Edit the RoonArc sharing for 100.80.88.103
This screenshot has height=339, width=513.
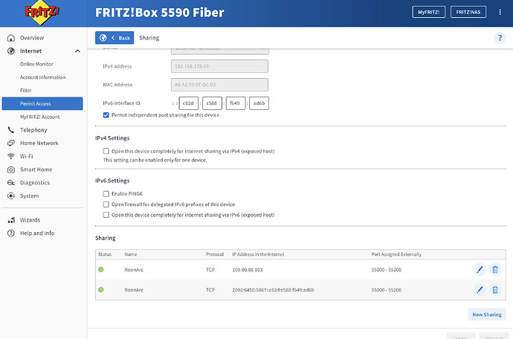coord(480,270)
